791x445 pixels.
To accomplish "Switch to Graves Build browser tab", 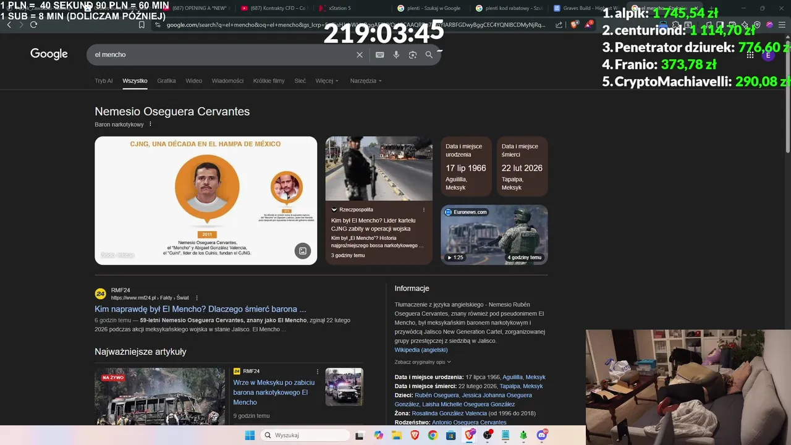I will point(586,8).
